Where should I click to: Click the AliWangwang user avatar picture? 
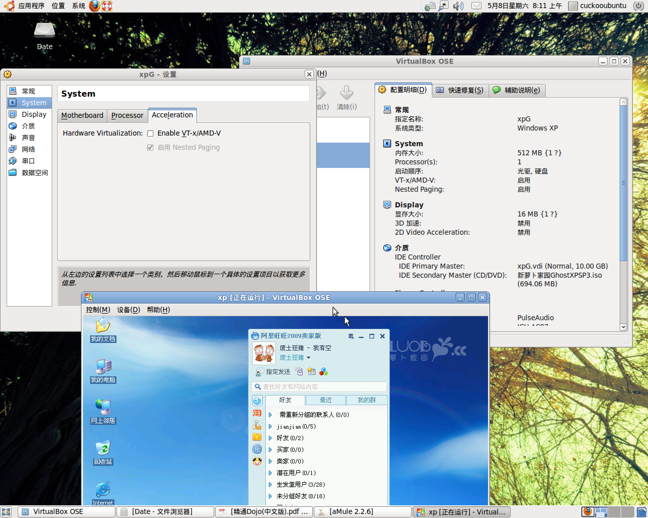(264, 353)
